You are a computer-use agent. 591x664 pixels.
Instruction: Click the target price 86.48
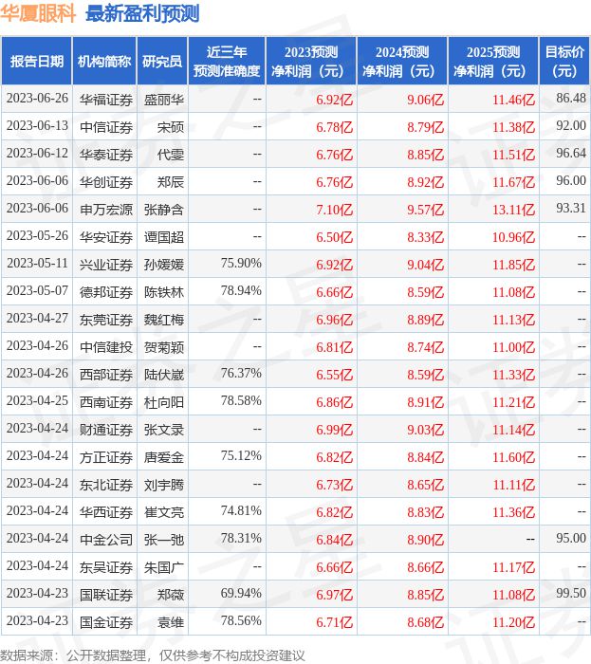(x=571, y=99)
